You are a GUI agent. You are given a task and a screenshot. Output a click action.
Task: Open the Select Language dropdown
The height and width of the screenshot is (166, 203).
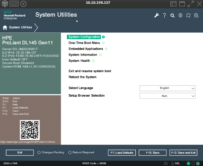pos(168,88)
